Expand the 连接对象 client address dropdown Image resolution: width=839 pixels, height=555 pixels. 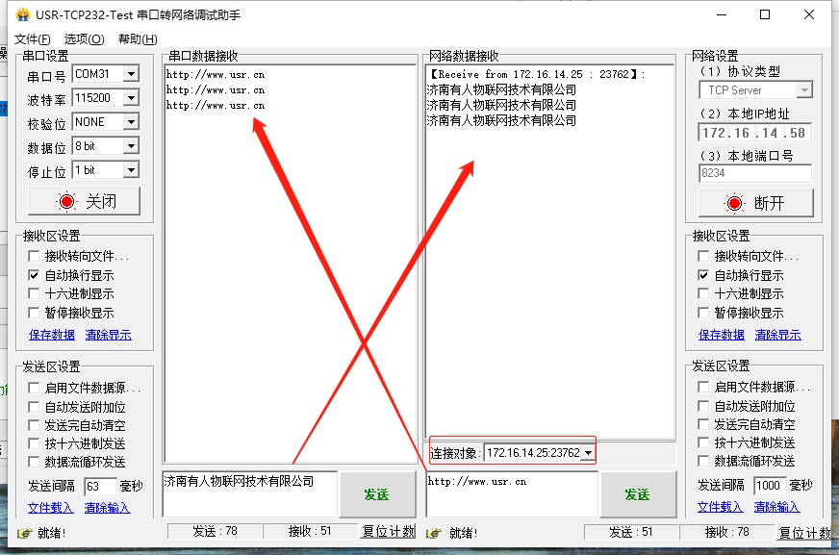point(588,453)
